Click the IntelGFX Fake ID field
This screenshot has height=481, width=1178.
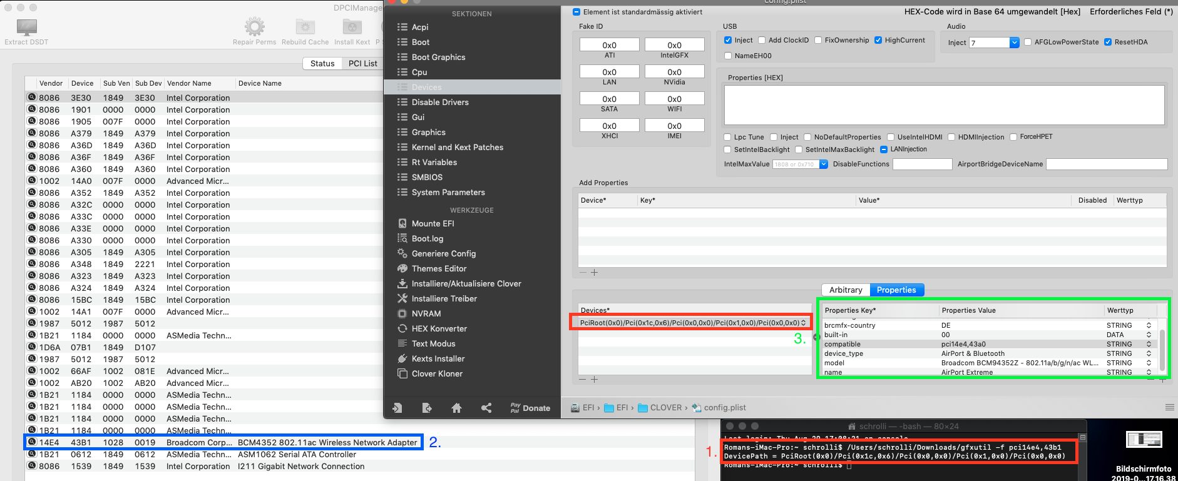pos(674,45)
